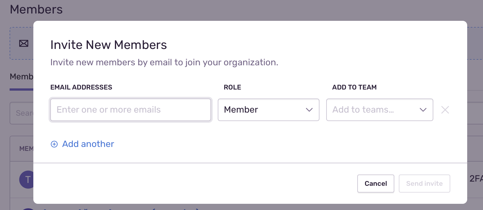Expand the role selector to change Member

(x=268, y=110)
